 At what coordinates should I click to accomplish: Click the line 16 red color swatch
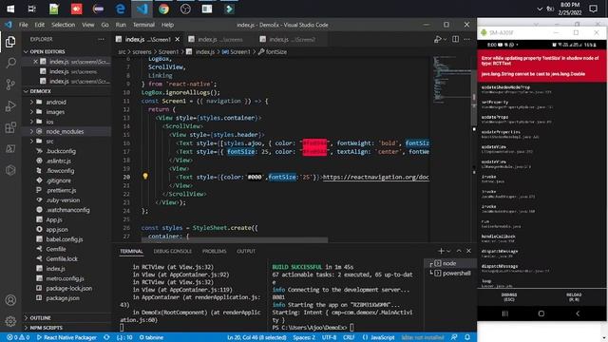(x=314, y=143)
